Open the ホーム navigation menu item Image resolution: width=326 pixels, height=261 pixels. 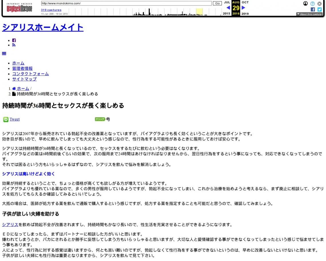(18, 63)
